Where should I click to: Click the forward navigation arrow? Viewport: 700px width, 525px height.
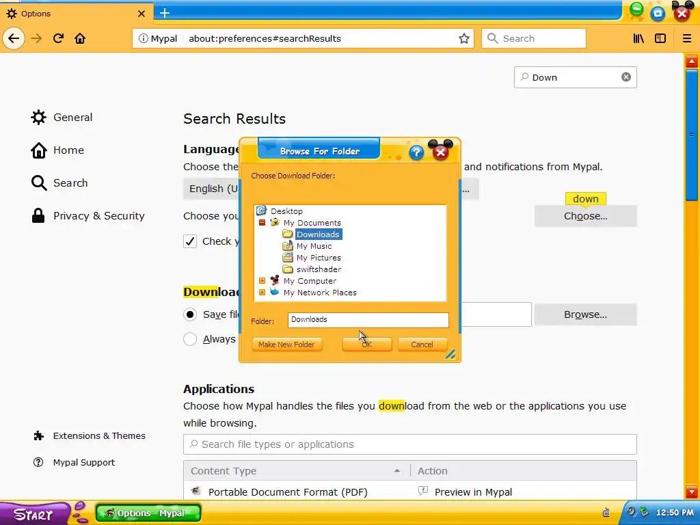(36, 38)
